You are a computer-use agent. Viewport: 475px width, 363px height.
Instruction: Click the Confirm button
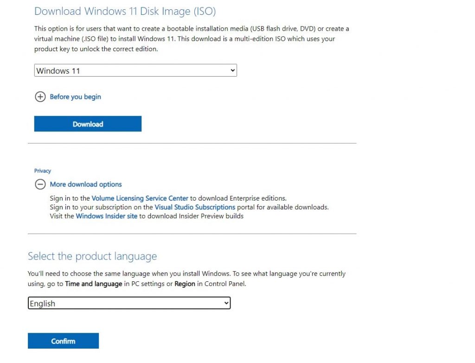pyautogui.click(x=63, y=340)
